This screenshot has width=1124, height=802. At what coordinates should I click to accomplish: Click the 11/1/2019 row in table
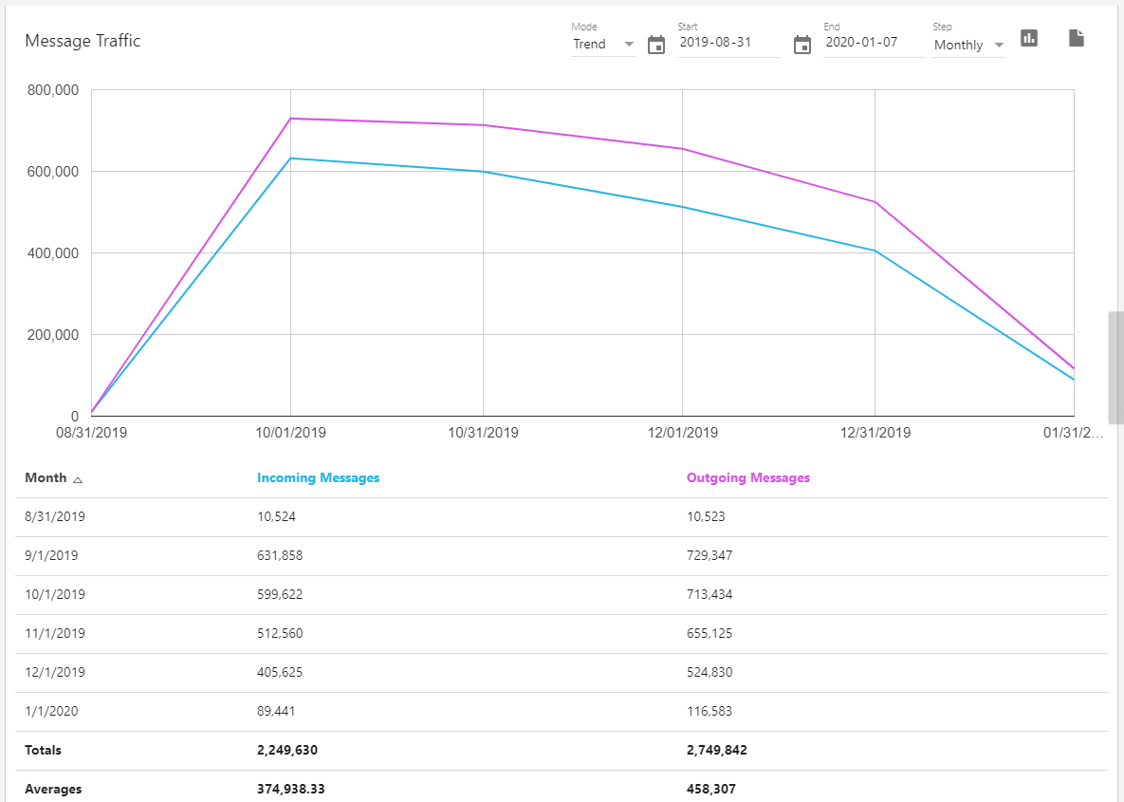tap(55, 634)
